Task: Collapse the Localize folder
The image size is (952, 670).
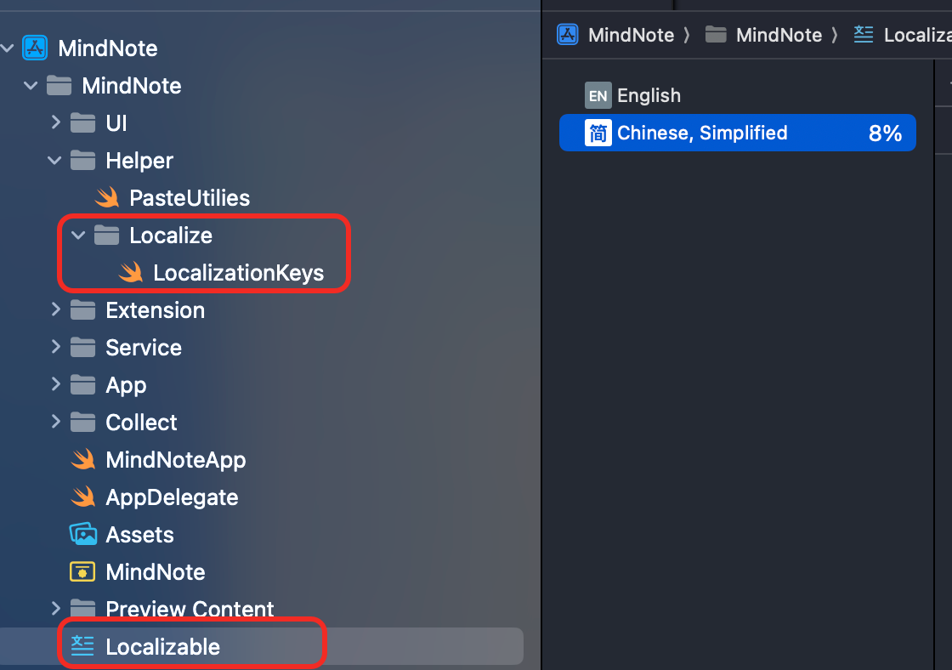Action: click(x=79, y=236)
